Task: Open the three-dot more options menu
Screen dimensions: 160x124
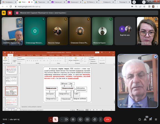Action: pyautogui.click(x=101, y=119)
